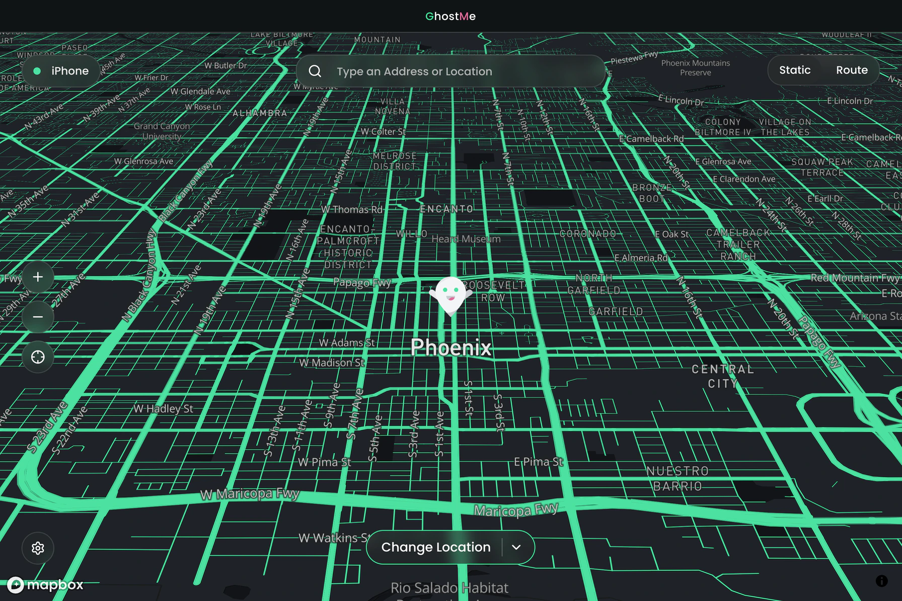Switch to Route mode

pos(852,70)
